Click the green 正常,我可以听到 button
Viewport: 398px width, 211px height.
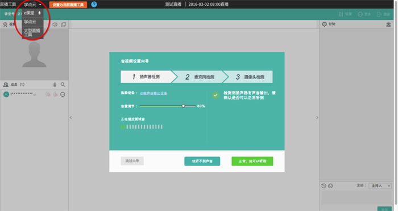click(x=252, y=161)
